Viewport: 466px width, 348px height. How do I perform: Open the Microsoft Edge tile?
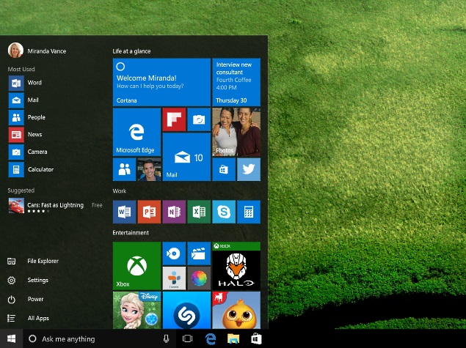click(136, 132)
